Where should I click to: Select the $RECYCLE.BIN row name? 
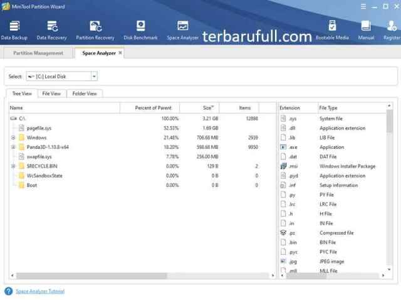(42, 166)
